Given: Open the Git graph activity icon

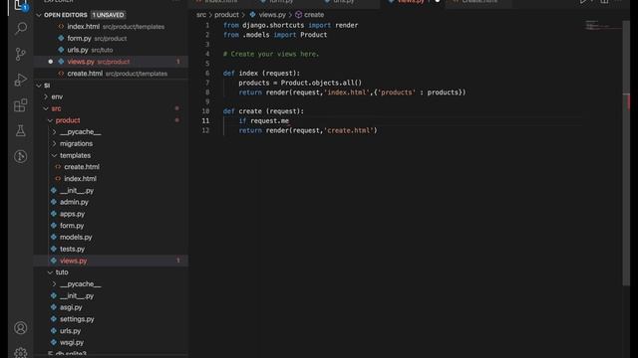Looking at the screenshot, I should pos(21,156).
